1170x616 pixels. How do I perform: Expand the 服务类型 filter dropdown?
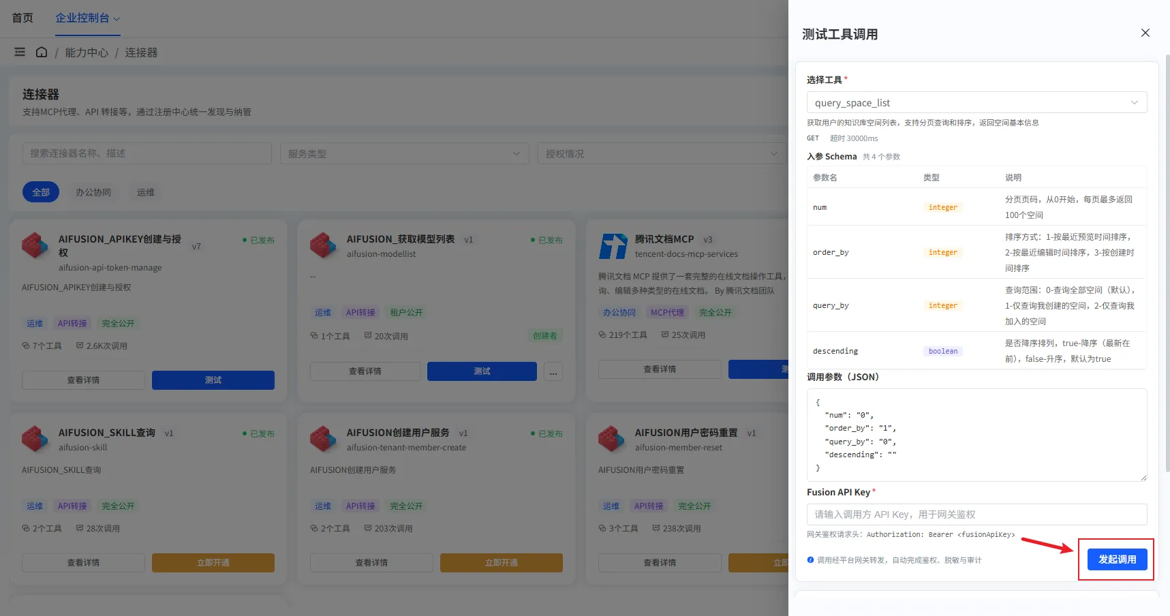point(405,153)
